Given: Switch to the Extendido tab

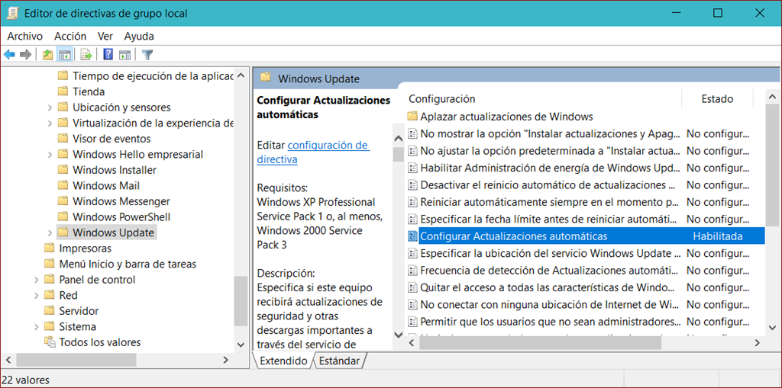Looking at the screenshot, I should point(283,361).
